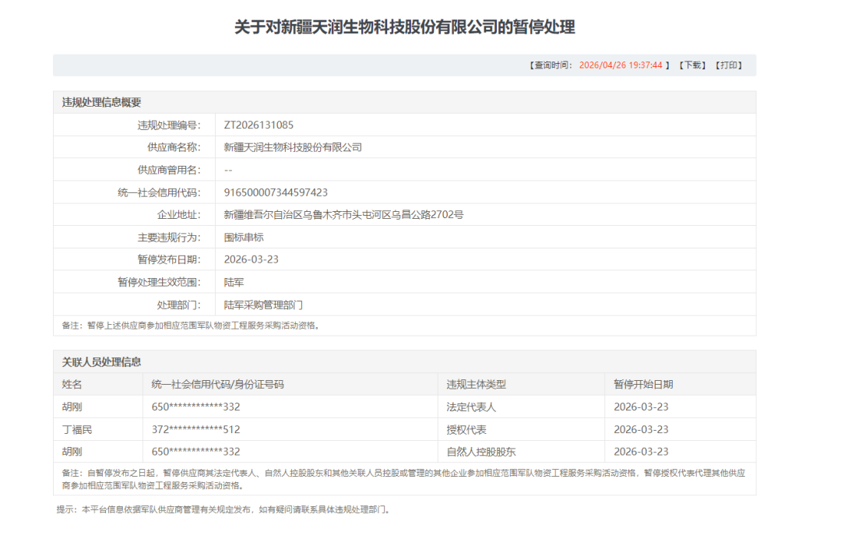Click the 姓名 column header
The image size is (841, 546).
pyautogui.click(x=72, y=385)
